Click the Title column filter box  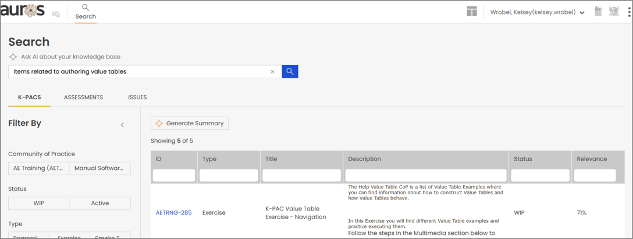tap(301, 175)
